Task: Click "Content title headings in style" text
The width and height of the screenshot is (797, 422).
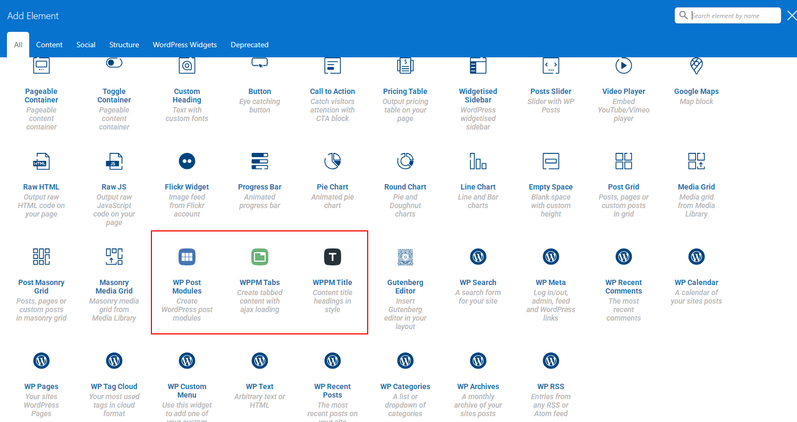Action: pyautogui.click(x=333, y=301)
